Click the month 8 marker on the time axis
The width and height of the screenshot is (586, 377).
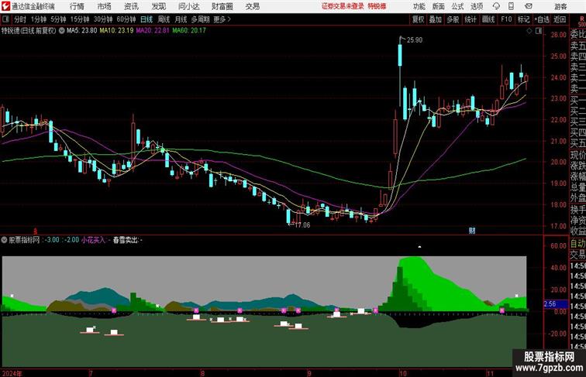[202, 373]
